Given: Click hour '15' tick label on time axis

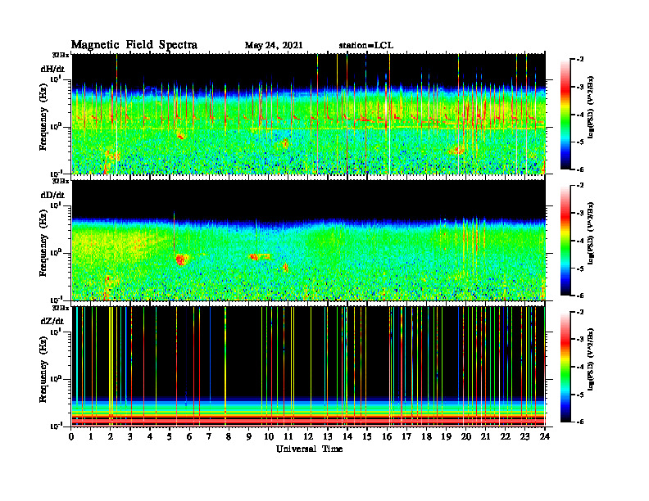Looking at the screenshot, I should coord(367,436).
